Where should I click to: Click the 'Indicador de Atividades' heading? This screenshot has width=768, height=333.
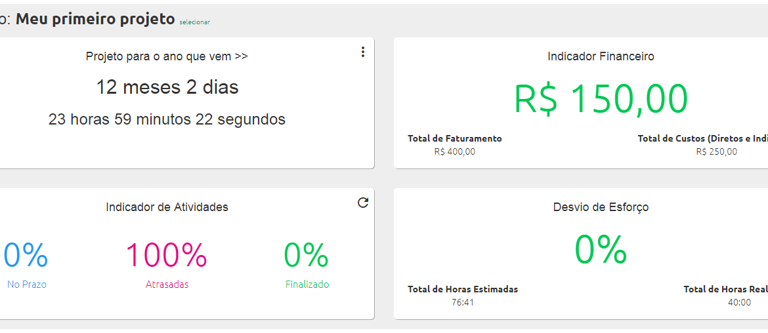[167, 207]
